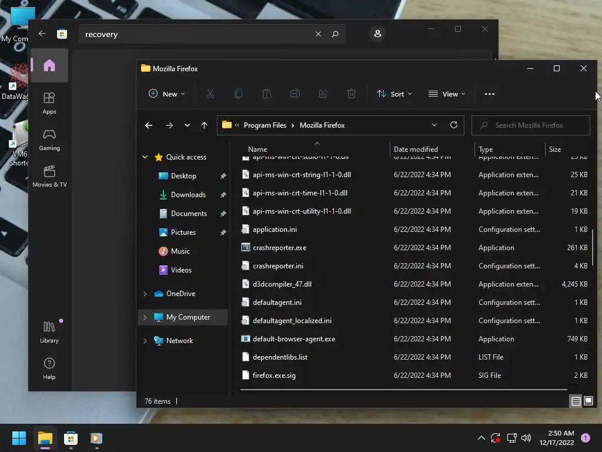Image resolution: width=602 pixels, height=452 pixels.
Task: Click the Rename icon in toolbar
Action: tap(295, 94)
